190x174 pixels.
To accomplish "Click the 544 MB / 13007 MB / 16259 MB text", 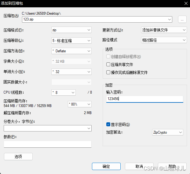I will [x=27, y=106].
